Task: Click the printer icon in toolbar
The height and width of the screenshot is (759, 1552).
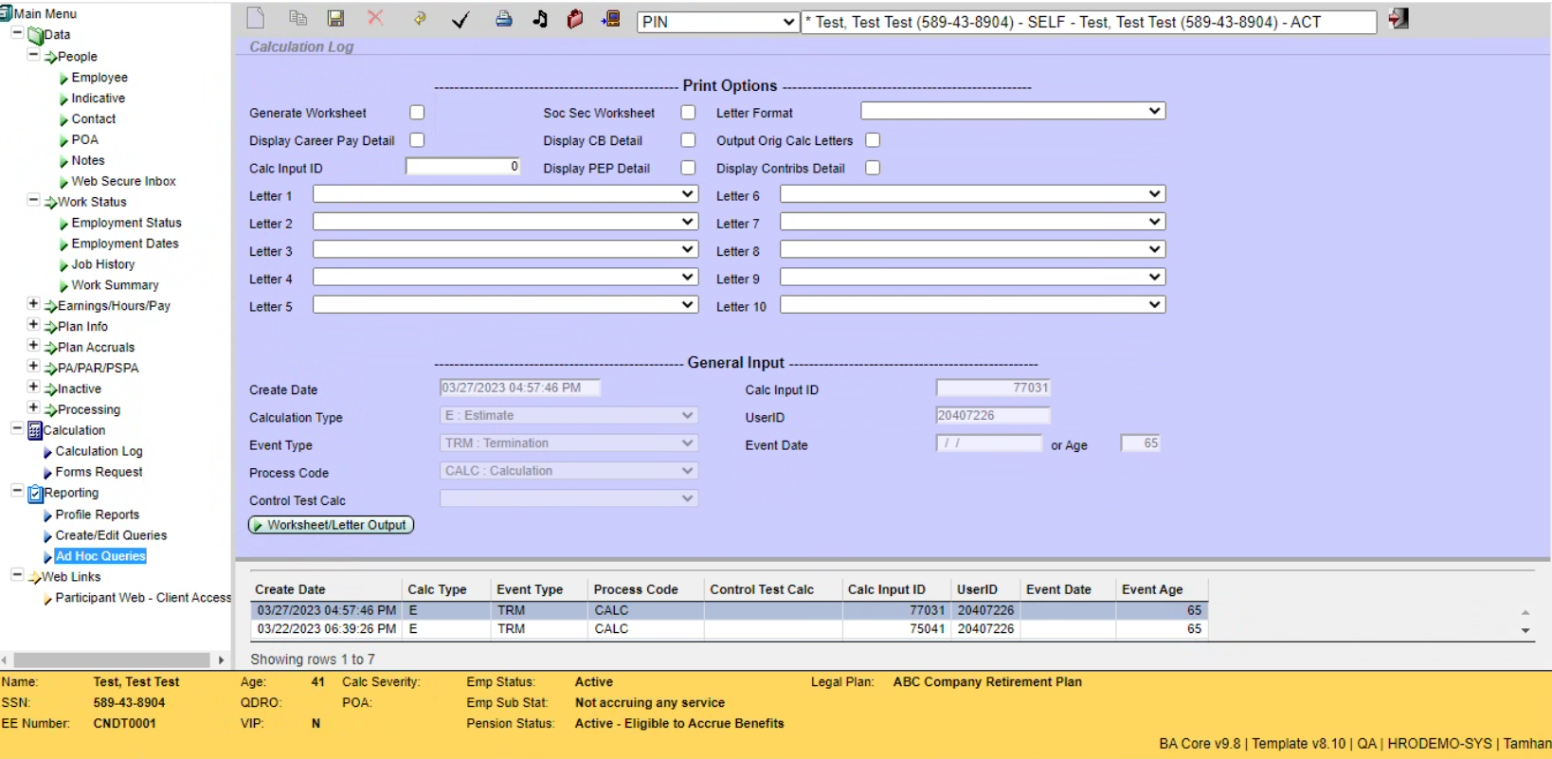Action: [503, 19]
